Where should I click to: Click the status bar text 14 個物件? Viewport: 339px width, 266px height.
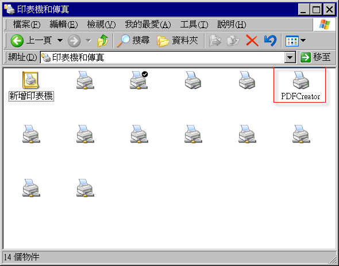click(x=21, y=257)
